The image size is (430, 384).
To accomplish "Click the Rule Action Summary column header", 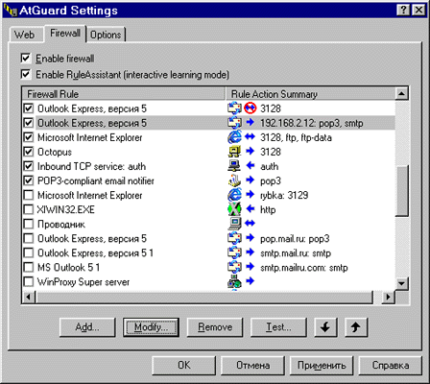I will [x=310, y=94].
